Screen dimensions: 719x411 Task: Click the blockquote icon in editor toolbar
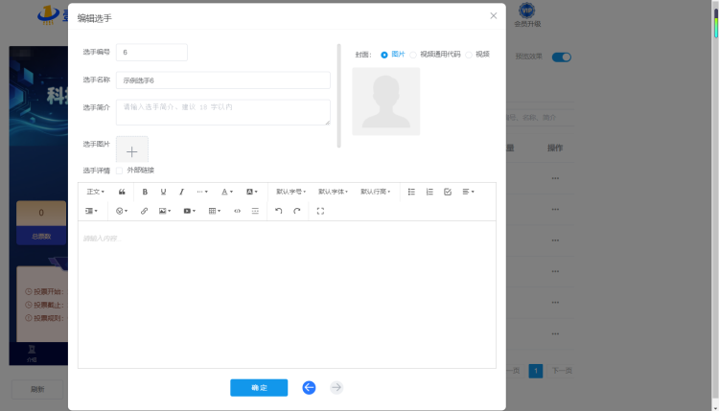(122, 192)
